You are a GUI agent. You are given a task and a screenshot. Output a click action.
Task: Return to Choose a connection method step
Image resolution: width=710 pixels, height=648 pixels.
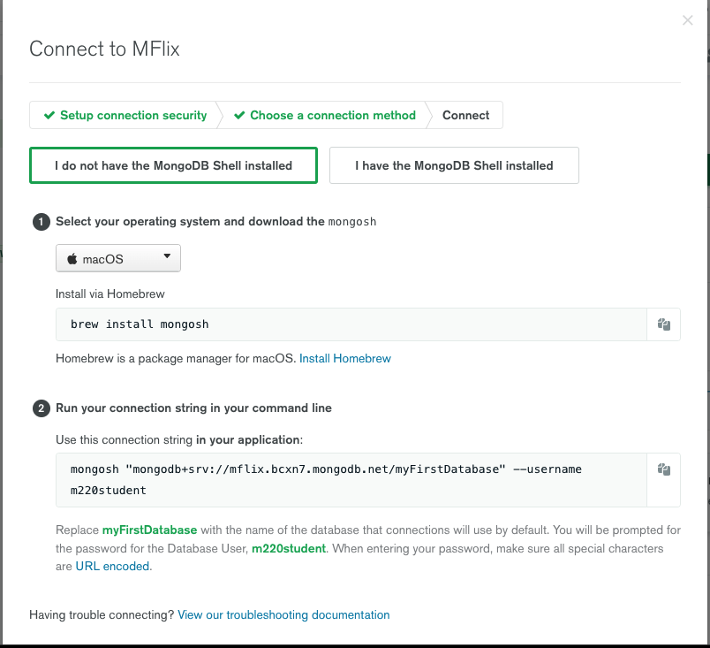click(x=332, y=115)
